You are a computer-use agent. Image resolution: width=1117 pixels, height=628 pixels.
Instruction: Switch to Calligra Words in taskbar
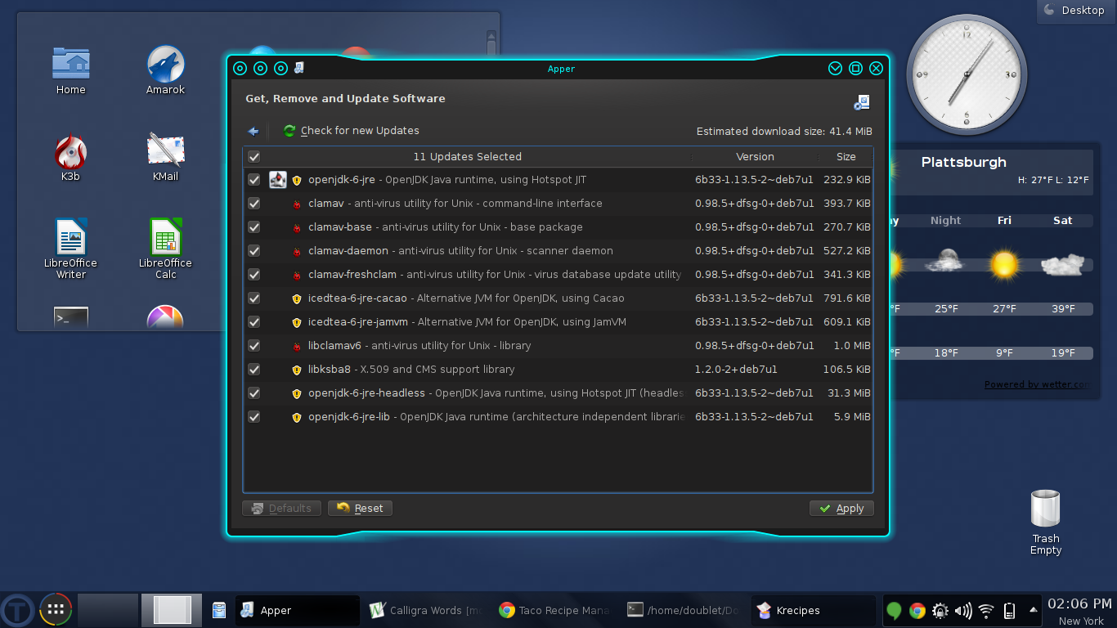(427, 610)
